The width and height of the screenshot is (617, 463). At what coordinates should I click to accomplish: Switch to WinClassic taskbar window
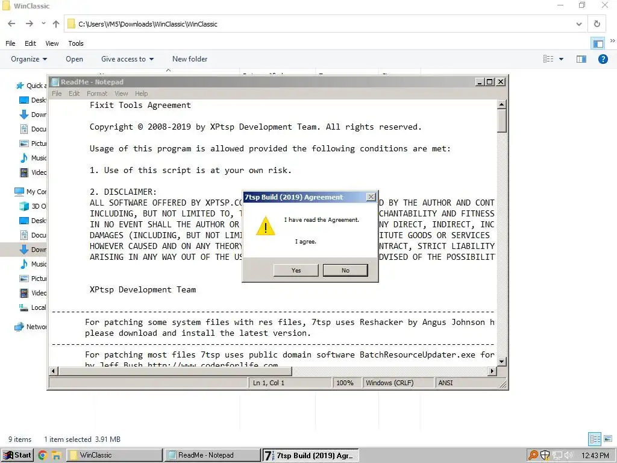tap(115, 455)
